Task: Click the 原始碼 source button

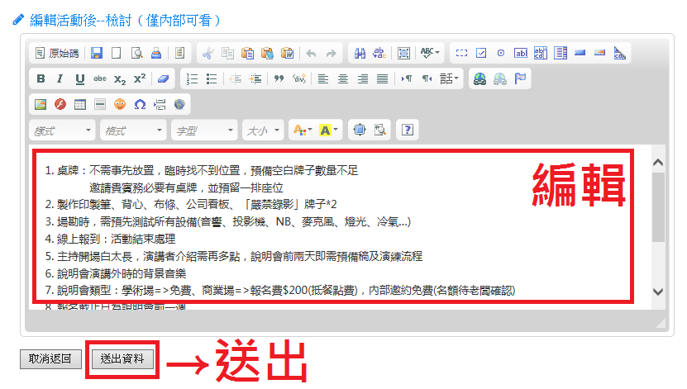Action: click(56, 53)
